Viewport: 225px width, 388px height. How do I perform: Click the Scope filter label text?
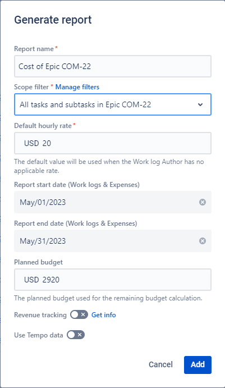click(31, 87)
